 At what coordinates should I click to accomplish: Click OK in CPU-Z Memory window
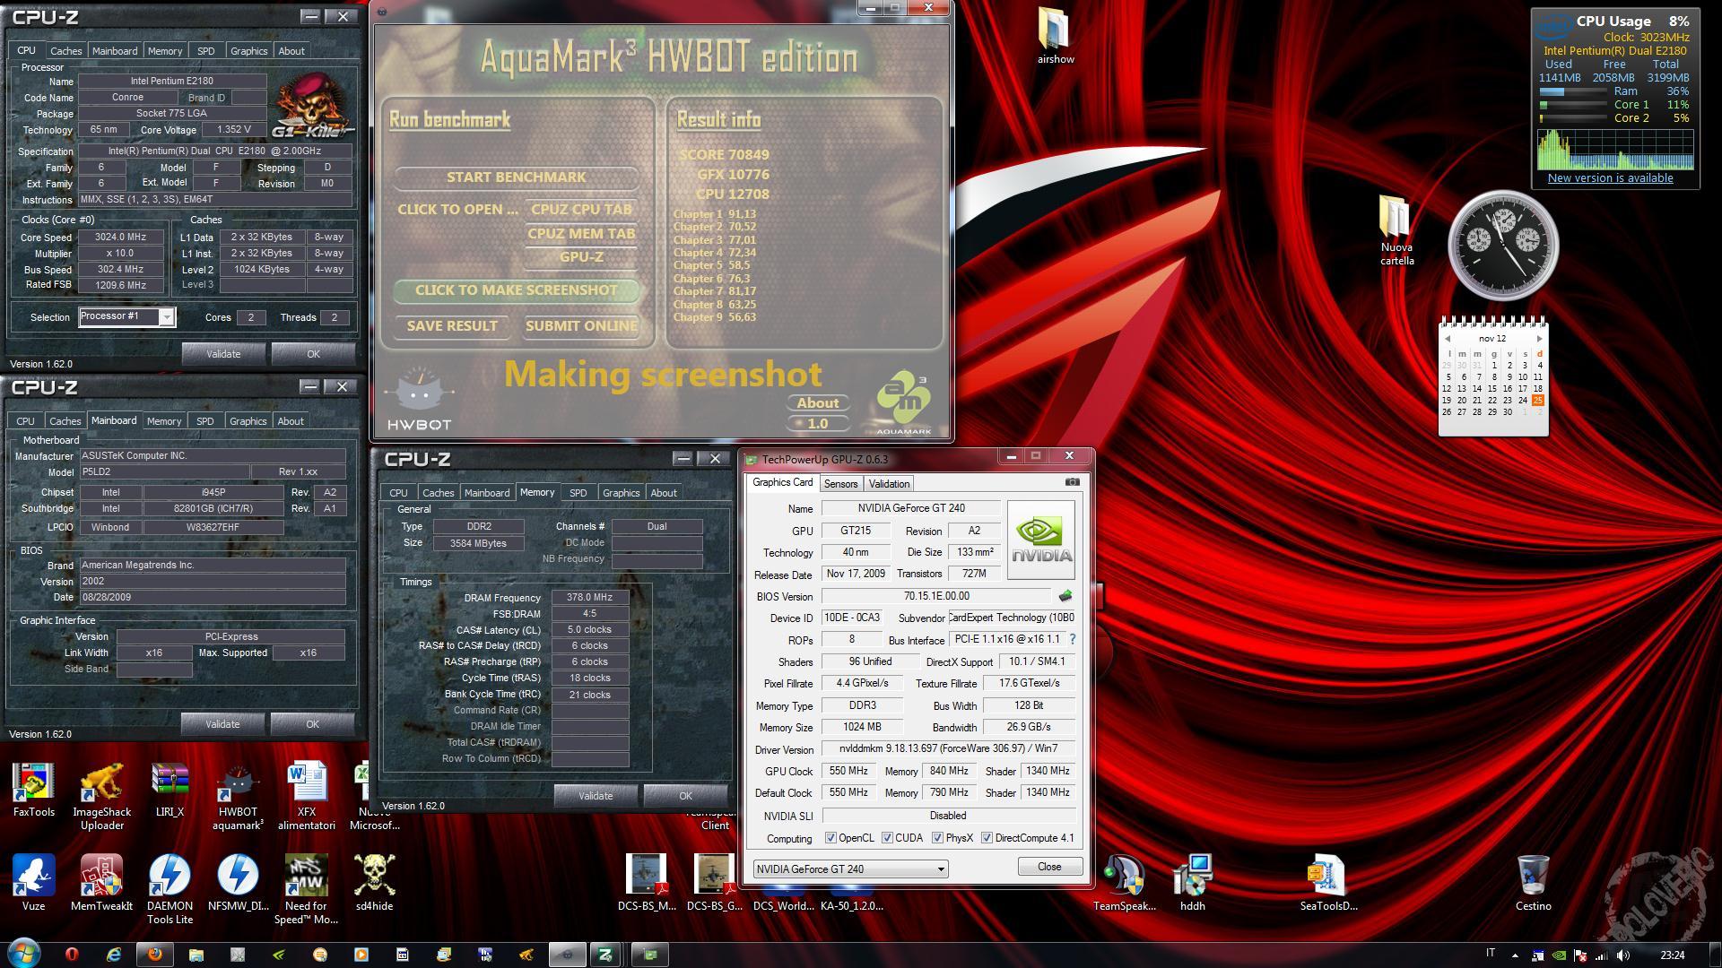coord(685,796)
